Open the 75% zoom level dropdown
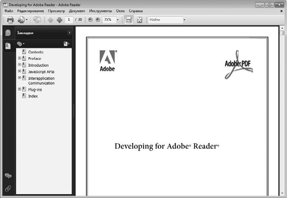Viewport: 287px width, 198px height. coord(117,20)
